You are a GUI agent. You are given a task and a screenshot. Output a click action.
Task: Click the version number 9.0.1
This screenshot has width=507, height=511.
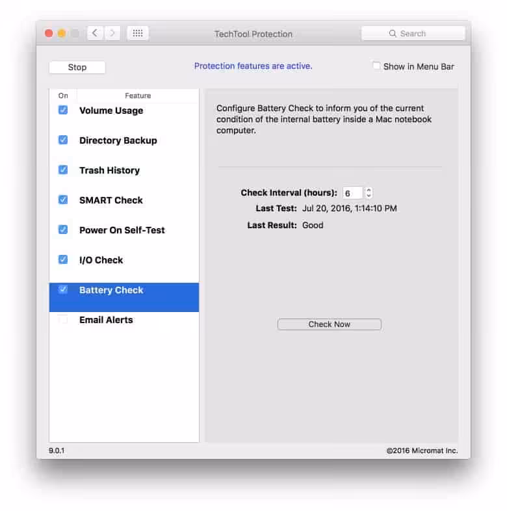coord(57,451)
